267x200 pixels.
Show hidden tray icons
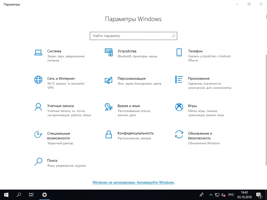point(211,195)
